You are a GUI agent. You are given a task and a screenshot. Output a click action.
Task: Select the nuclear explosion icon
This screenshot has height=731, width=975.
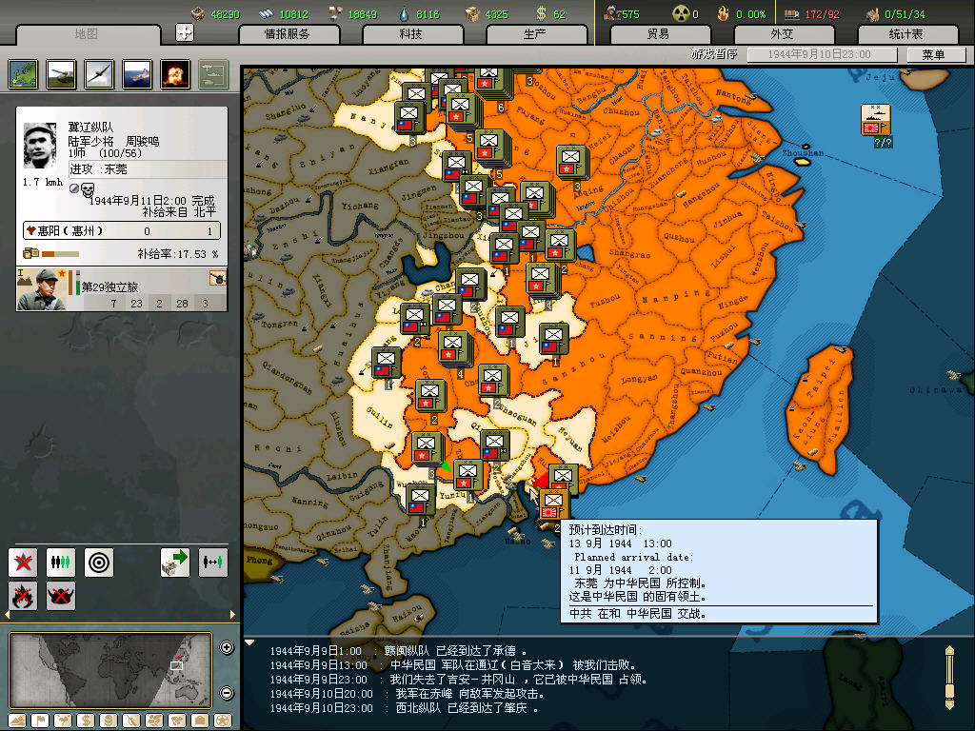click(x=175, y=74)
